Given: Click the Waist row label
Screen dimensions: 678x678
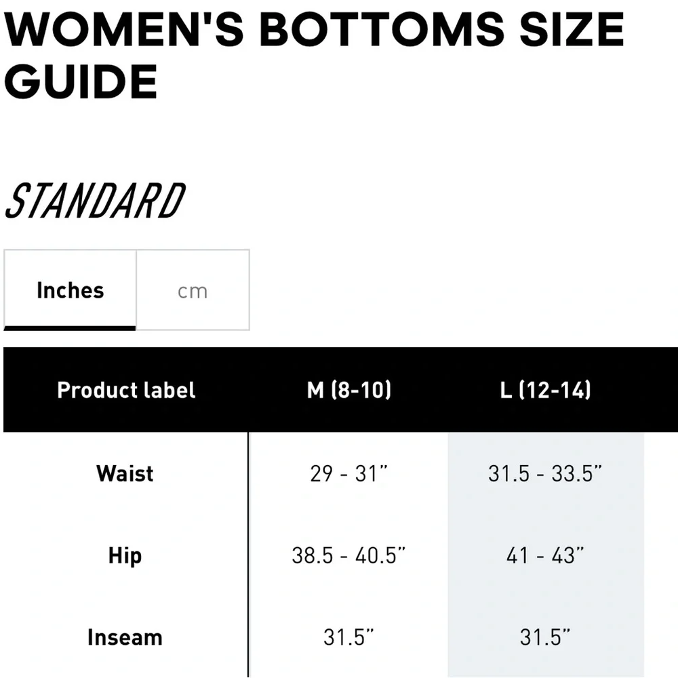Looking at the screenshot, I should (x=125, y=473).
